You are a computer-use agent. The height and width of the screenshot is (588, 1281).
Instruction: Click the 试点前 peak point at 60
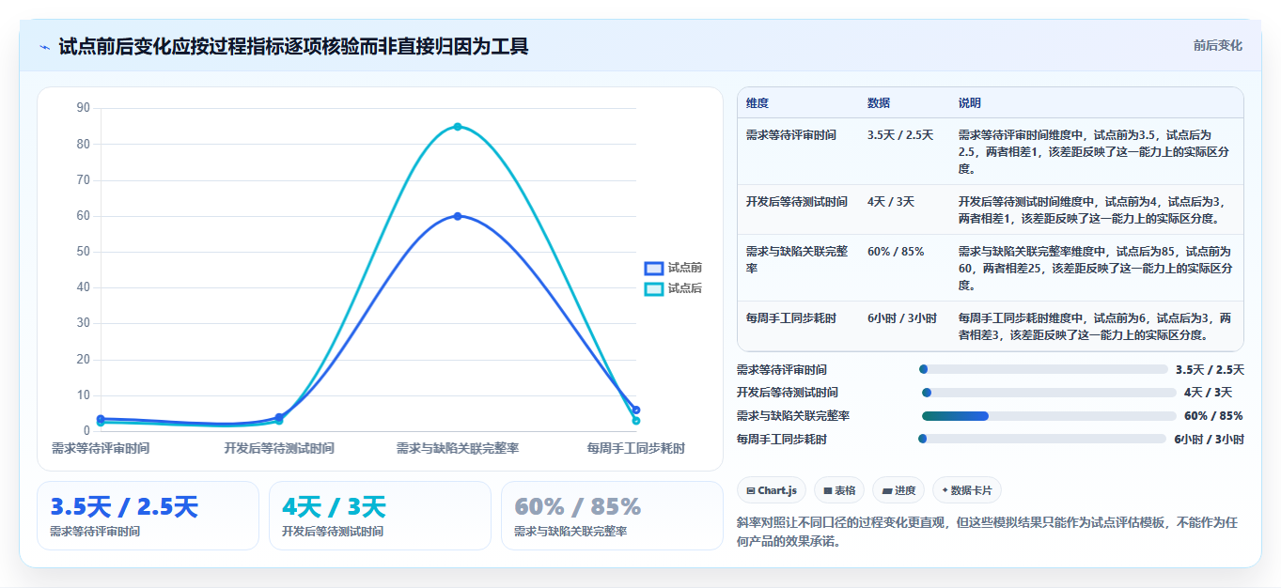point(458,216)
